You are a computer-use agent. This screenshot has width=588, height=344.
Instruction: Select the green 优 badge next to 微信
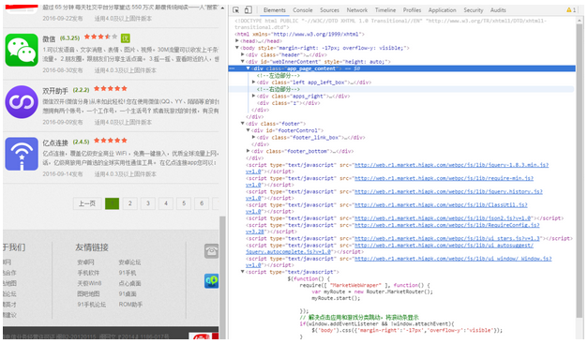pyautogui.click(x=126, y=38)
